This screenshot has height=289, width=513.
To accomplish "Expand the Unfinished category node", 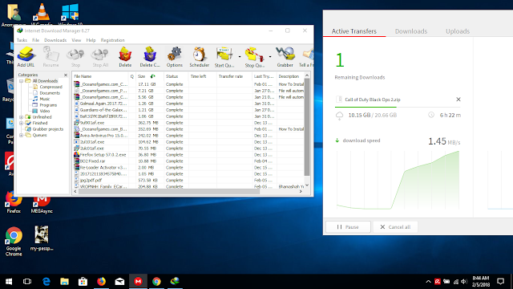I will coord(22,117).
